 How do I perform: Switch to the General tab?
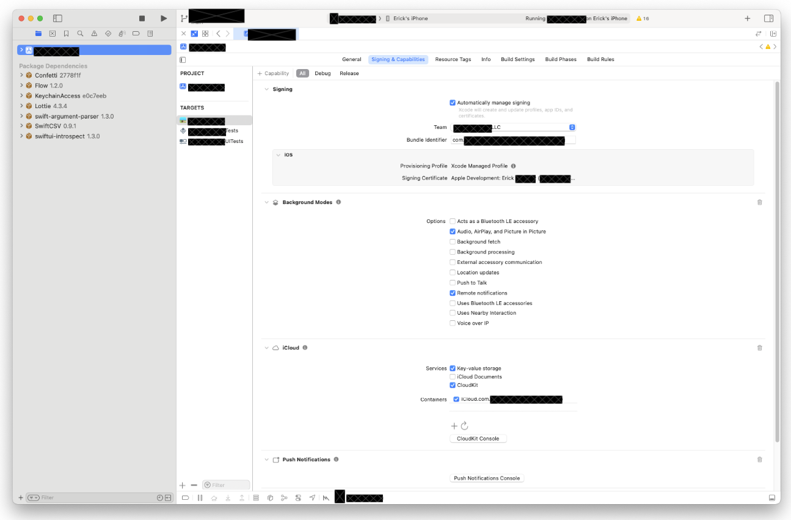point(351,60)
